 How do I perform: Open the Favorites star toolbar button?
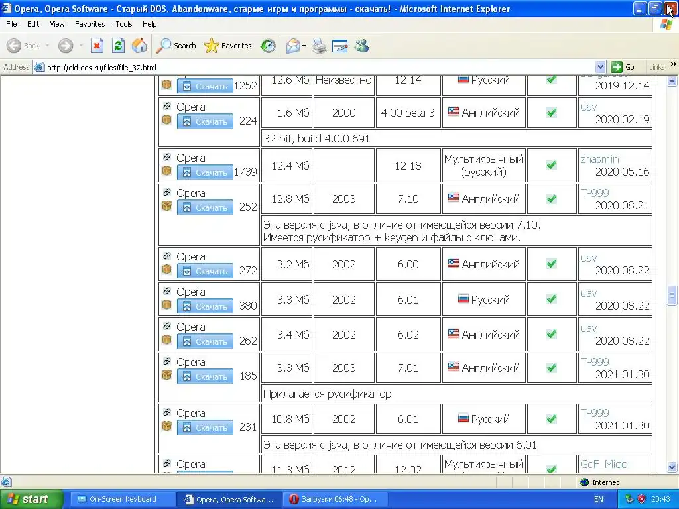[228, 46]
